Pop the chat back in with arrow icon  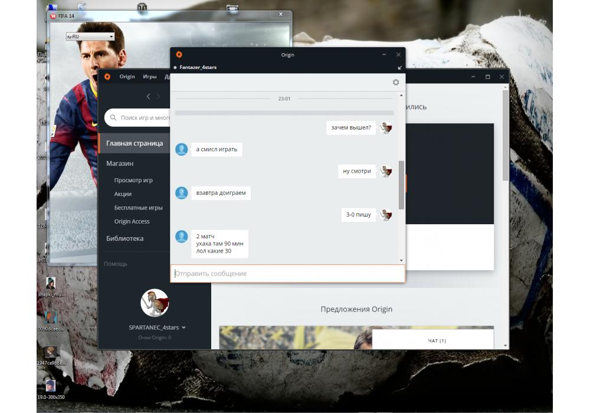click(x=399, y=68)
